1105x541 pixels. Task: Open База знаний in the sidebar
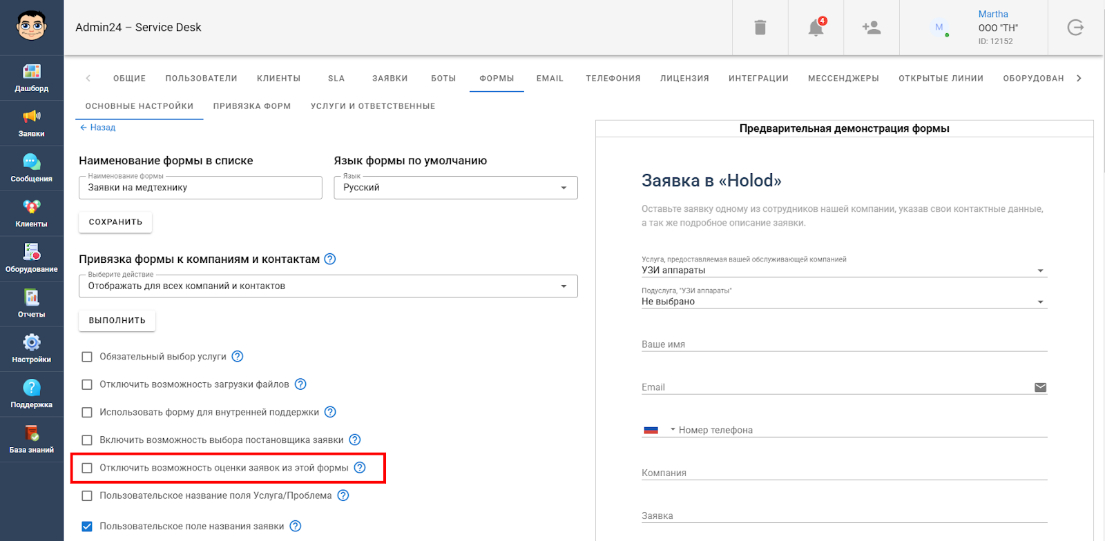click(31, 439)
